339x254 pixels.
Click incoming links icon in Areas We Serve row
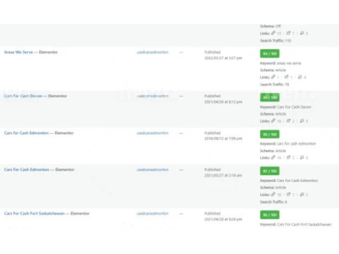point(300,77)
